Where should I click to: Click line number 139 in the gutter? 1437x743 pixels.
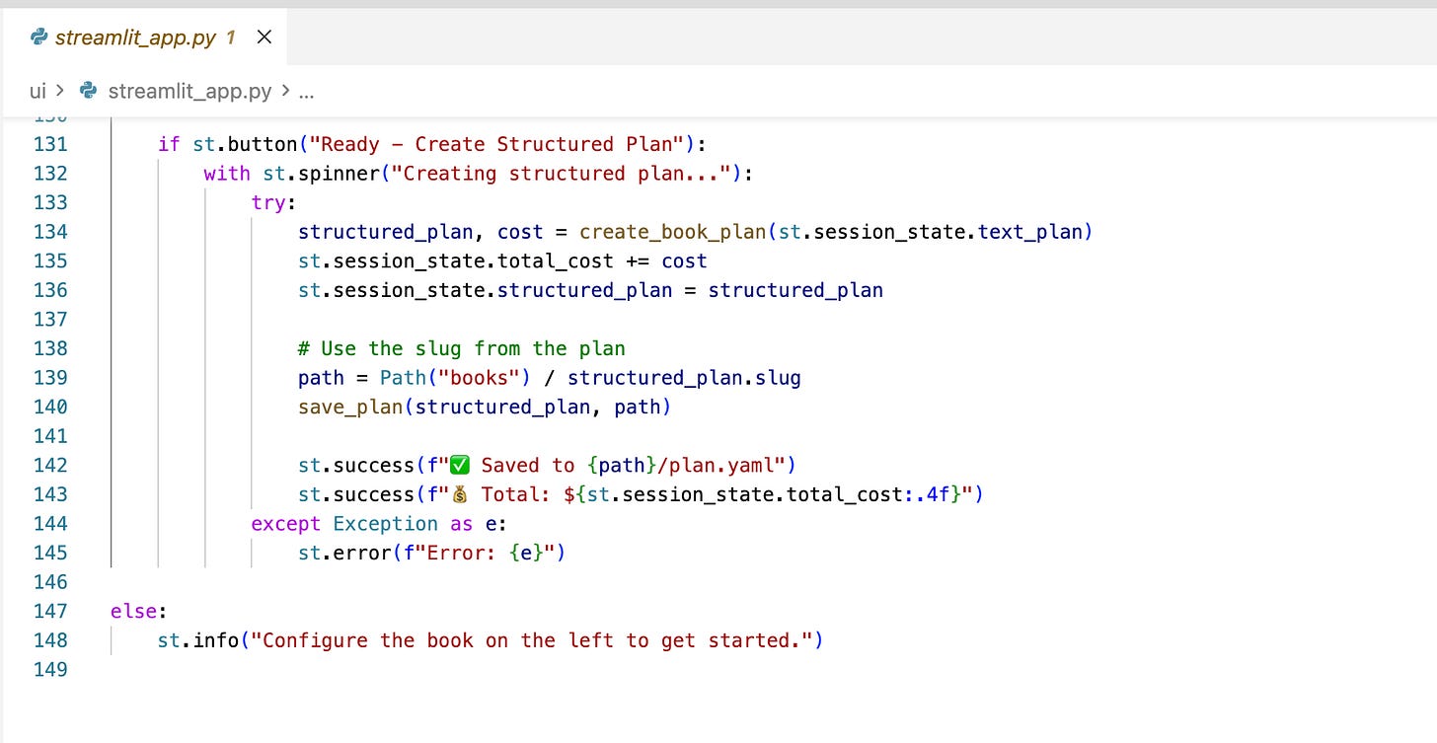(x=50, y=378)
